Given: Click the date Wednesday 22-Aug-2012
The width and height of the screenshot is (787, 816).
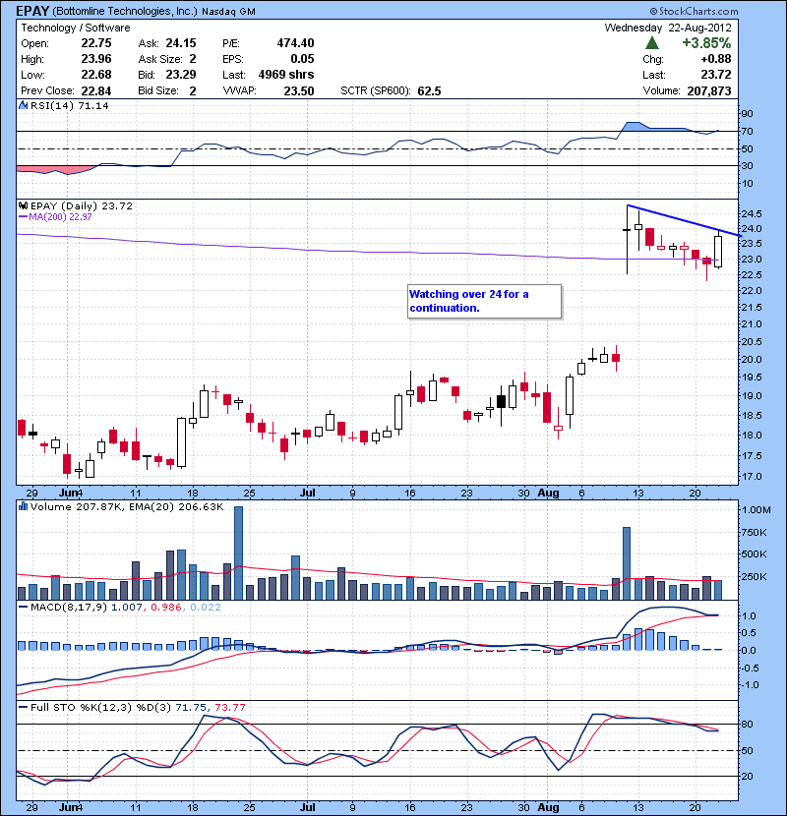Looking at the screenshot, I should (x=668, y=28).
